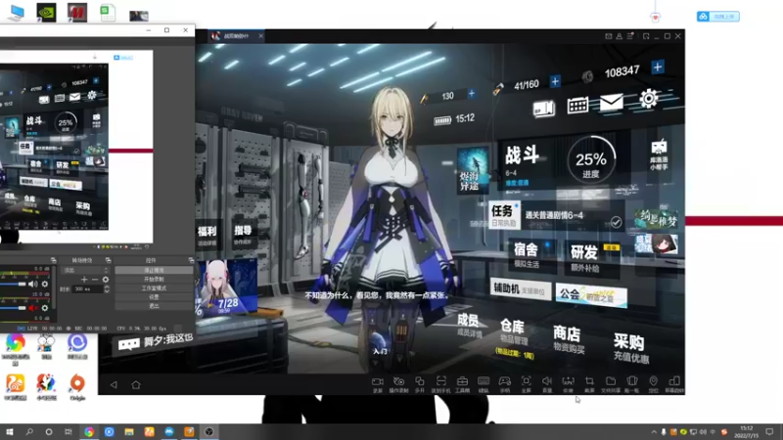Click OBS 停止推流 stop streaming button
The height and width of the screenshot is (440, 783).
pos(154,270)
